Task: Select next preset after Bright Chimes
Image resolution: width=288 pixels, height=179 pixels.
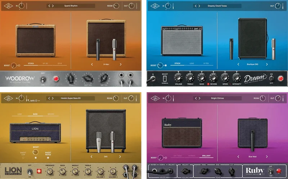Action: point(199,98)
